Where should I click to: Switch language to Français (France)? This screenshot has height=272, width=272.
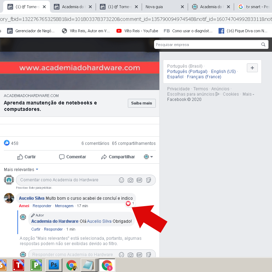click(x=204, y=77)
